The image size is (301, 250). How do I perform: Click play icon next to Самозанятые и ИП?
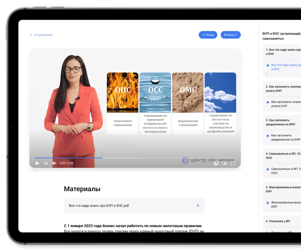268,169
